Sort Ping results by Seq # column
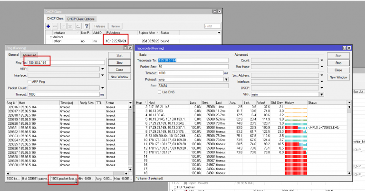365x191 pixels. coord(12,103)
